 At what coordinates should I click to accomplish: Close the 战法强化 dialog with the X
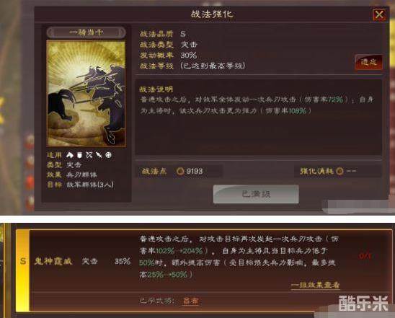tap(379, 15)
